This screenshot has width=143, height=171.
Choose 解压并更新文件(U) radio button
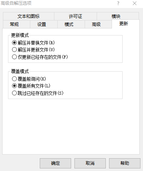tap(33, 50)
